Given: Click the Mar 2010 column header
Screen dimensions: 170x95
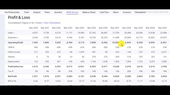Looking at the screenshot, I should coord(33,28).
